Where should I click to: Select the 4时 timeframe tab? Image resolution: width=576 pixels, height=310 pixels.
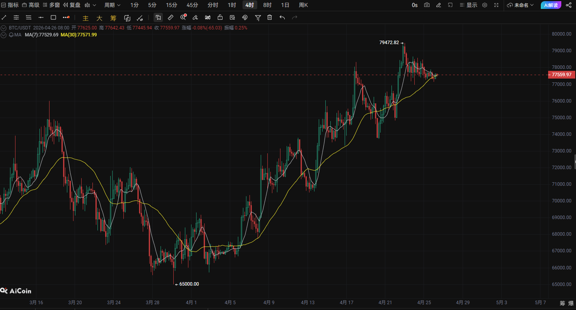click(250, 5)
